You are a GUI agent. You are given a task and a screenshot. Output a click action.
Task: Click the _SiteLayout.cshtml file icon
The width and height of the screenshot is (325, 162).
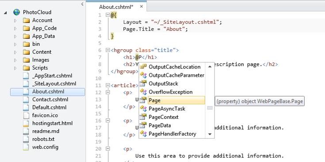tap(26, 84)
